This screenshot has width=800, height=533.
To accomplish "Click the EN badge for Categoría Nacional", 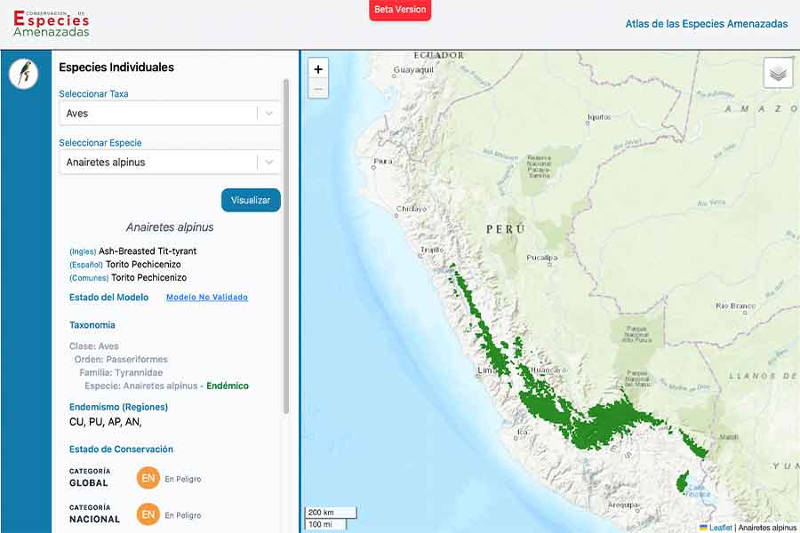I will tap(148, 514).
